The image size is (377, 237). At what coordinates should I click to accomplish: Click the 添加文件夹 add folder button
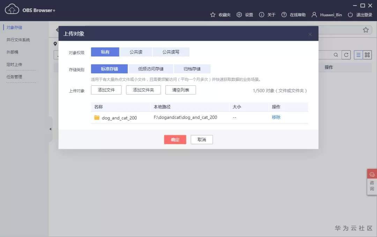coord(143,90)
